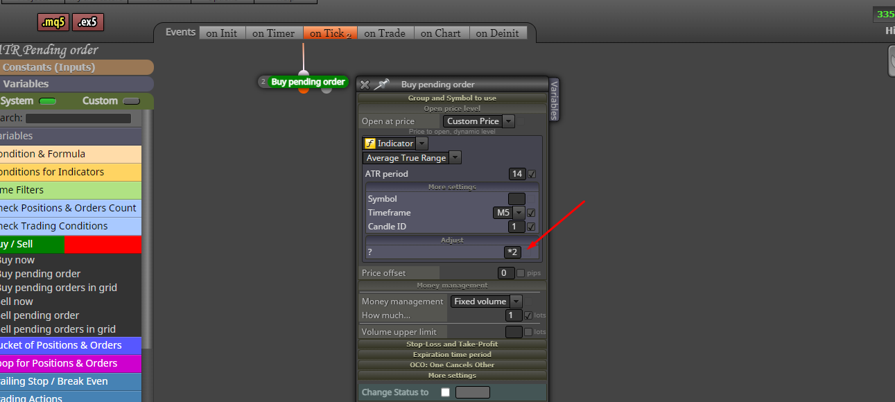Open the vertical Variables side tab
The width and height of the screenshot is (895, 402).
pos(554,100)
